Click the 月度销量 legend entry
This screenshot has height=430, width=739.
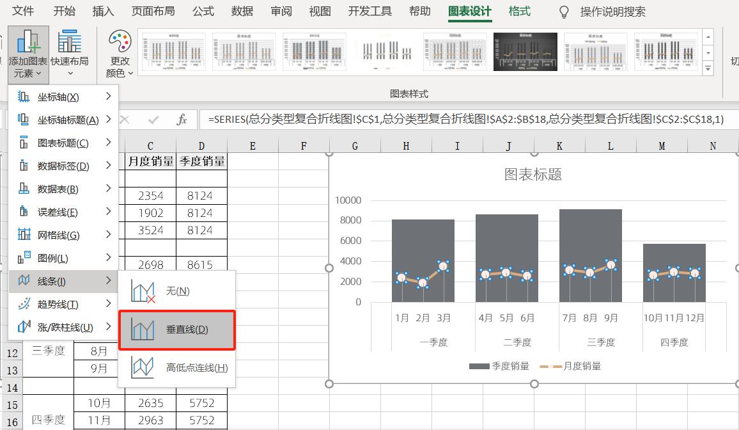pos(570,366)
